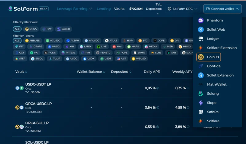
Task: Click the Daily APR column header
Action: [152, 72]
